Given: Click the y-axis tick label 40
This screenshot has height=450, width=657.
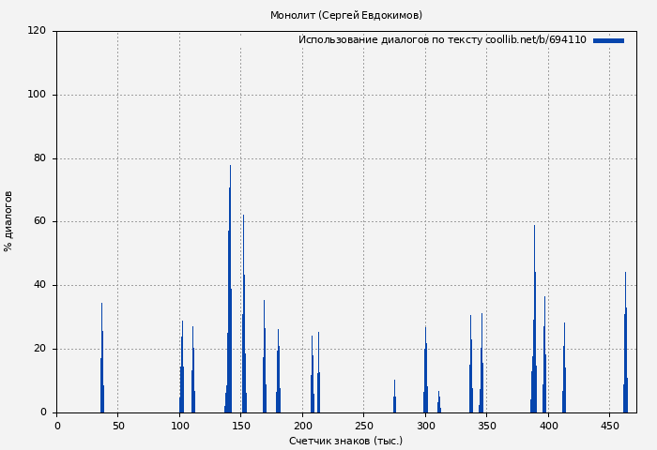Looking at the screenshot, I should coord(40,285).
